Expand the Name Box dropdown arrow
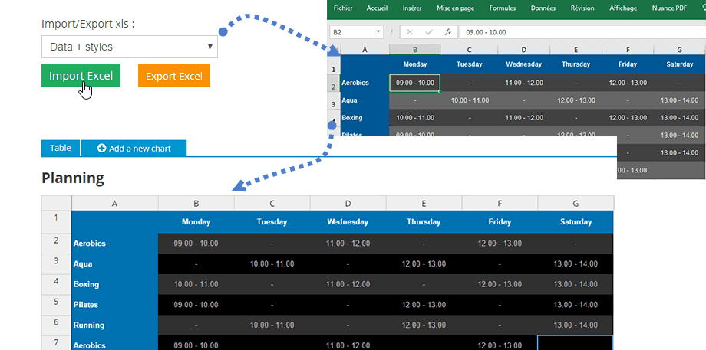 pyautogui.click(x=378, y=32)
